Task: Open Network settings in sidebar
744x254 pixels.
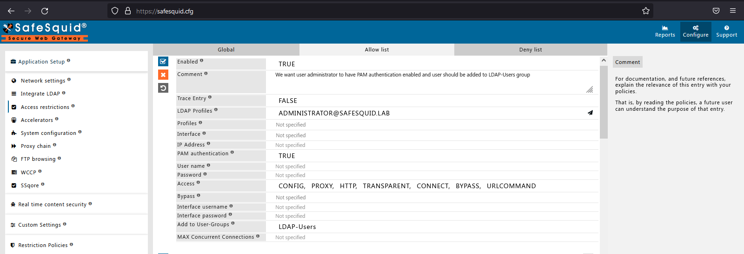Action: coord(43,81)
